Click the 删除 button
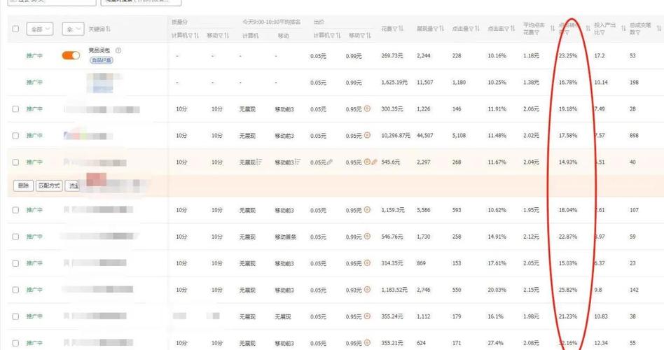This screenshot has height=350, width=664. pyautogui.click(x=23, y=185)
